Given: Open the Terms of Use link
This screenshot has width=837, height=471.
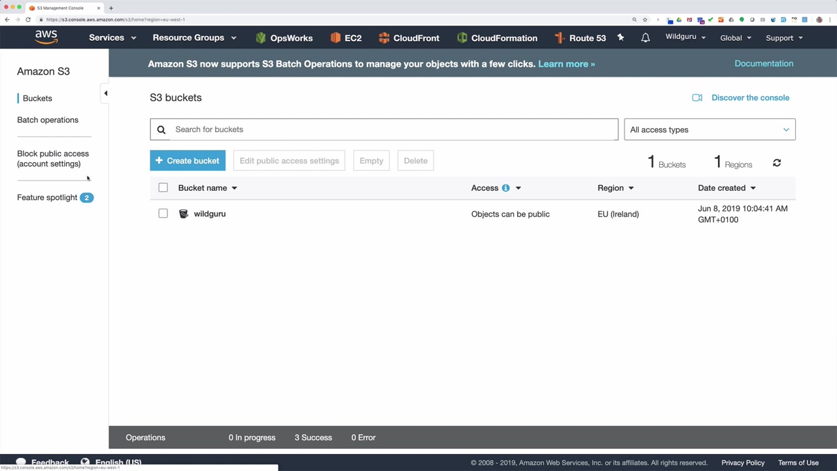Looking at the screenshot, I should 798,462.
